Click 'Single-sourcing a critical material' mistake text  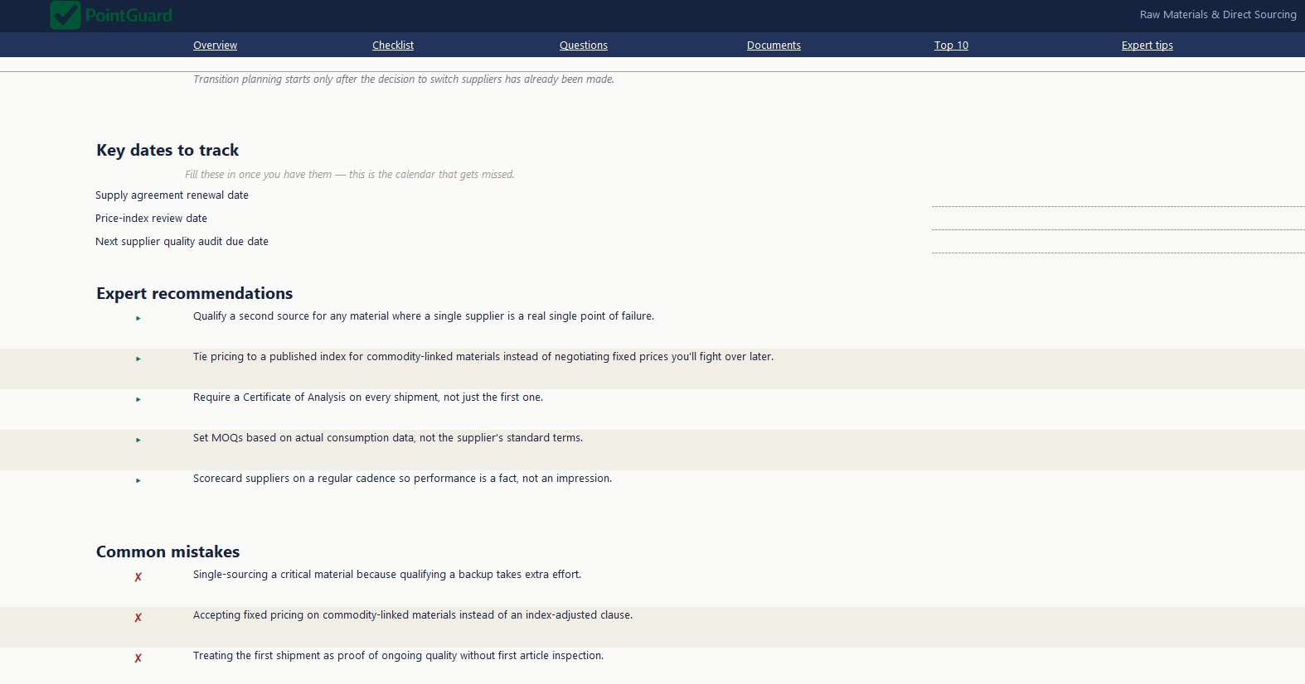tap(387, 575)
